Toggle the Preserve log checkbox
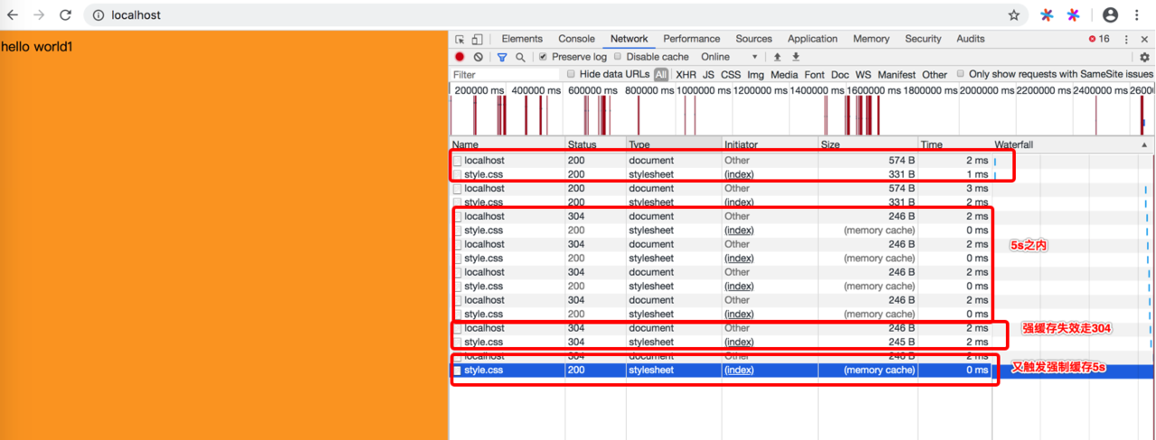Image resolution: width=1156 pixels, height=440 pixels. point(543,57)
